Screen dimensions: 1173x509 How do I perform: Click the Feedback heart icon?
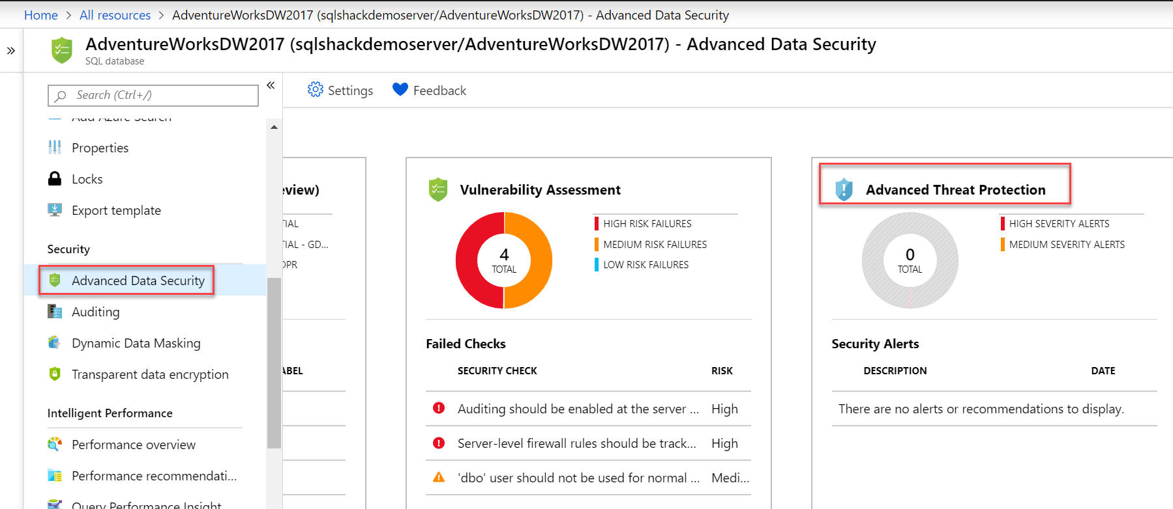pyautogui.click(x=400, y=90)
